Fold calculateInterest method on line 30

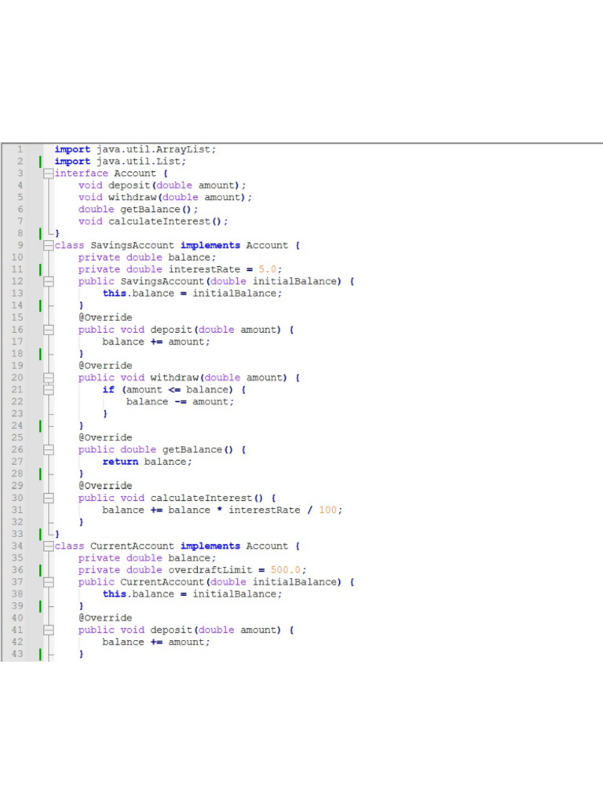coord(48,498)
